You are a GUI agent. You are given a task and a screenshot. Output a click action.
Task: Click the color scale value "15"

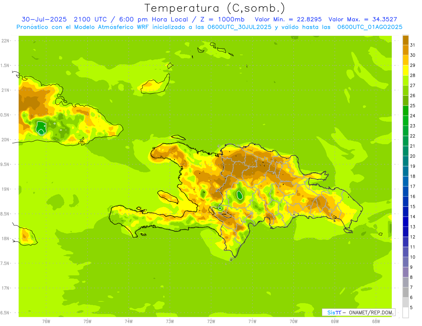413,206
